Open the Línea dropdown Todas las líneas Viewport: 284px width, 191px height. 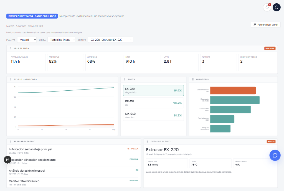[x=61, y=40]
